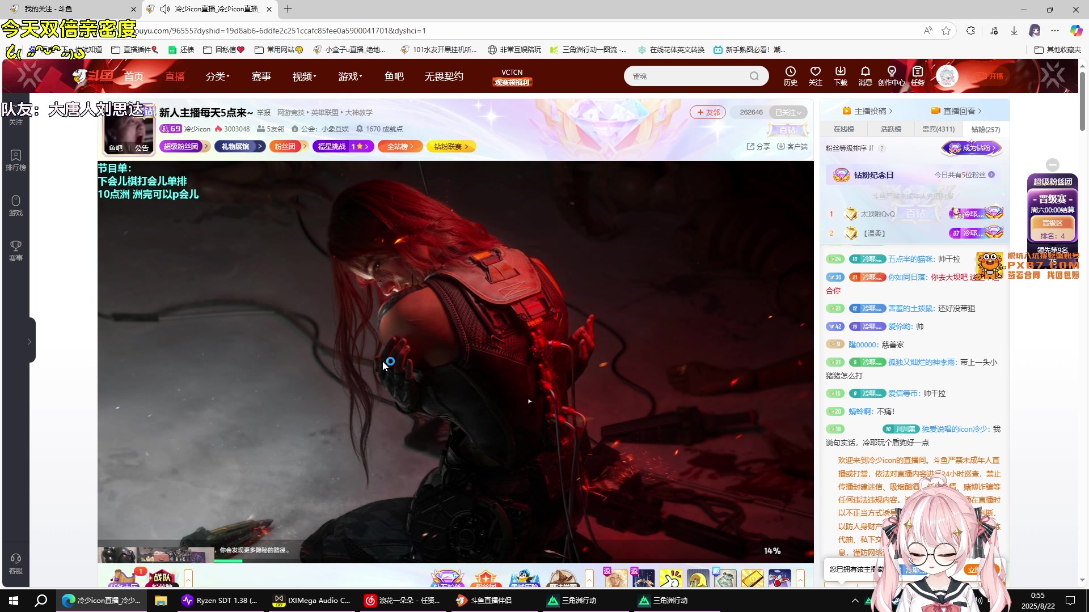Click browser favorites star icon
Image resolution: width=1089 pixels, height=612 pixels.
point(946,31)
